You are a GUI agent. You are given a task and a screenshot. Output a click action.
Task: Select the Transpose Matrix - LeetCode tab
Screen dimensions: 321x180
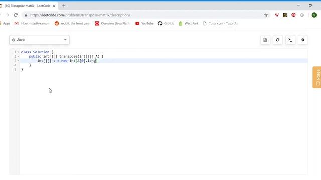27,6
